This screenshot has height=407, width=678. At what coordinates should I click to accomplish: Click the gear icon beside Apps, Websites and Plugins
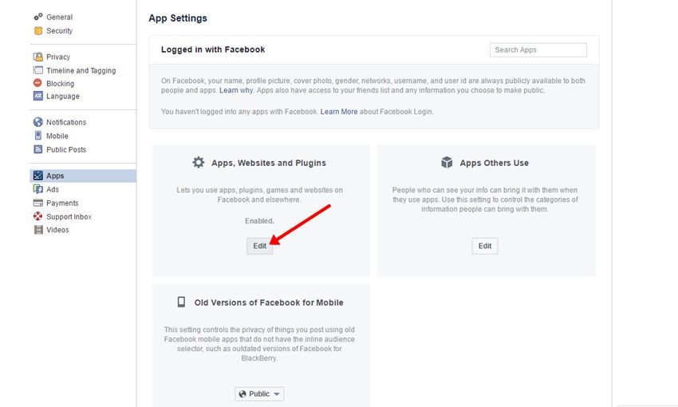pyautogui.click(x=199, y=163)
